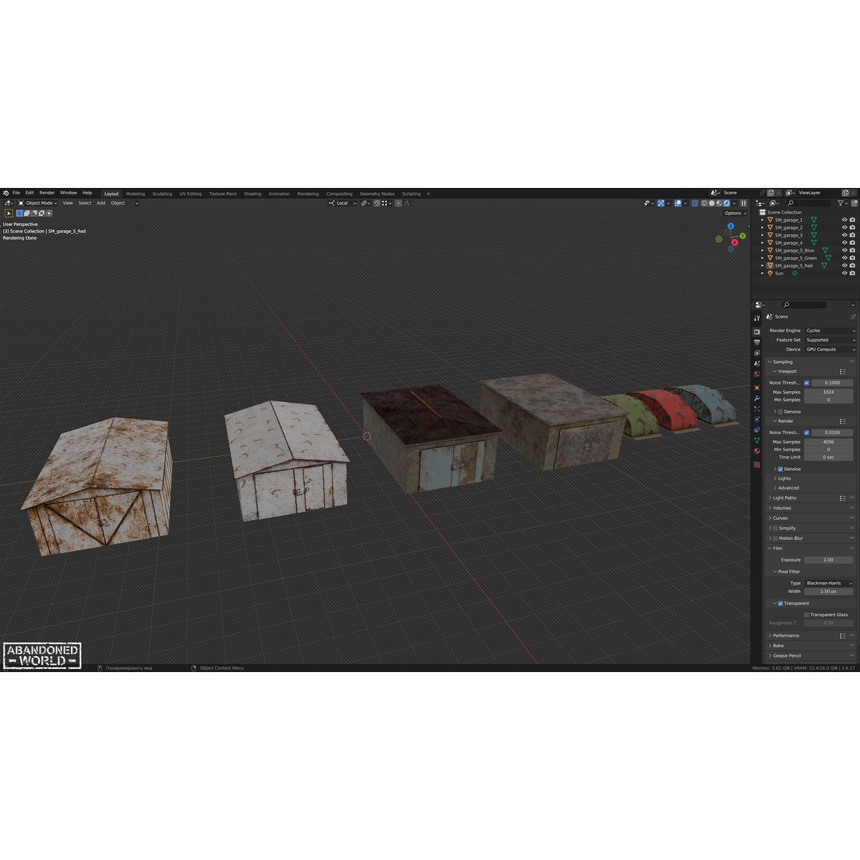Viewport: 860px width, 860px height.
Task: Open the Material properties tab
Action: point(757,451)
